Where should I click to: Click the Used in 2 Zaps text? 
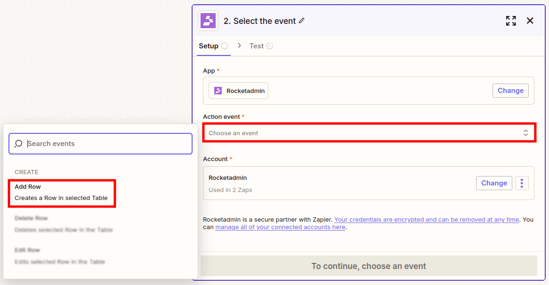click(230, 190)
